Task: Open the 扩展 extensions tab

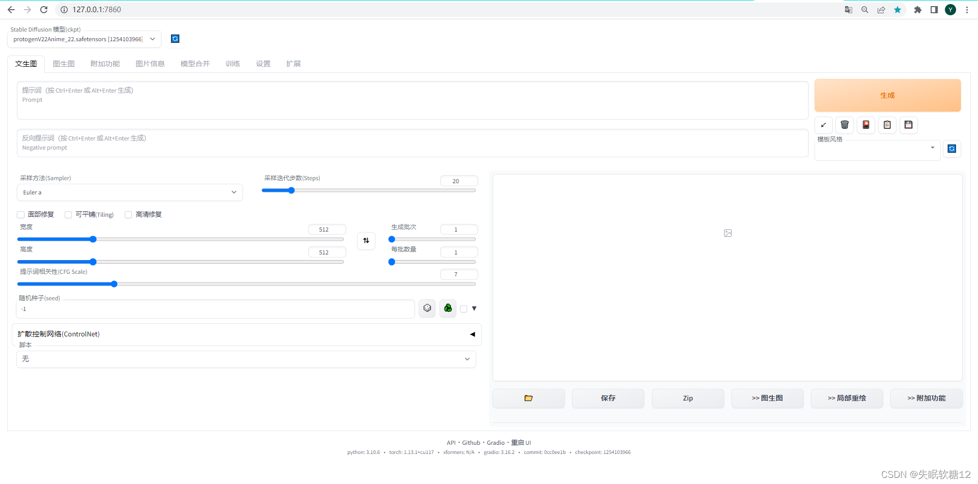Action: pos(293,64)
